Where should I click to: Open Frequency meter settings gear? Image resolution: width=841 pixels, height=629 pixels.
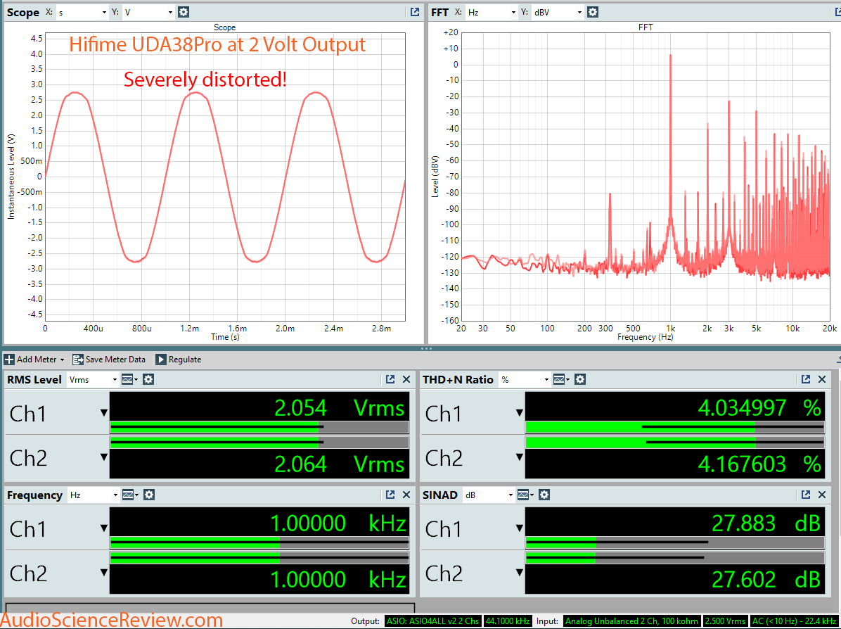tap(149, 495)
